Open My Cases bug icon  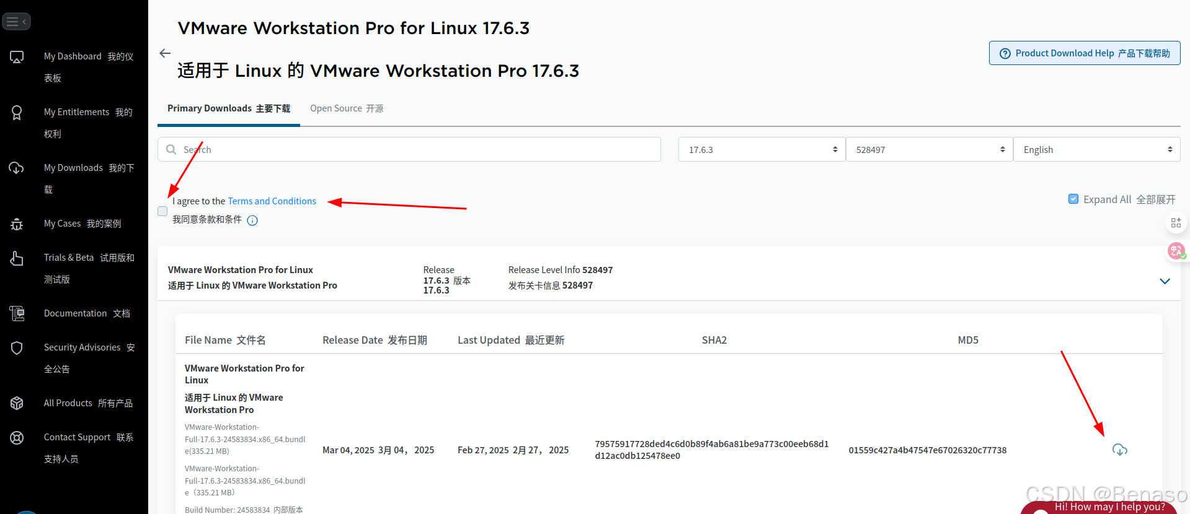pos(17,224)
